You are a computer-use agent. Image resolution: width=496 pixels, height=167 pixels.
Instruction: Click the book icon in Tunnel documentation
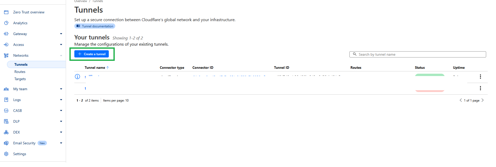[78, 26]
